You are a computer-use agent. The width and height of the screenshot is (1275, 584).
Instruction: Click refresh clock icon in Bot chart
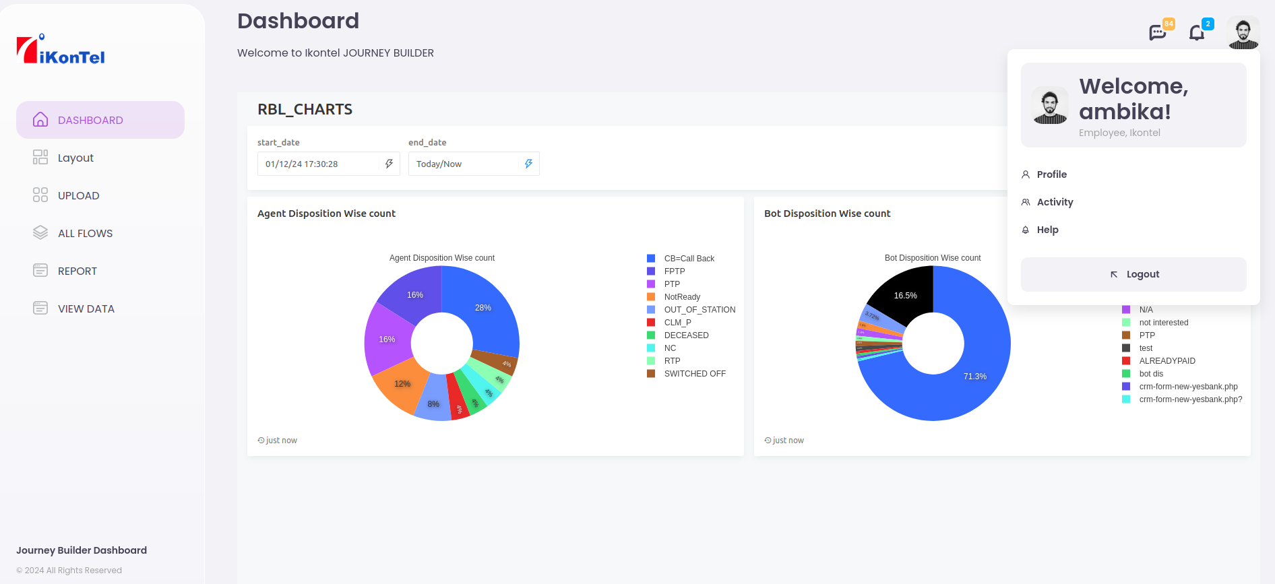coord(768,441)
